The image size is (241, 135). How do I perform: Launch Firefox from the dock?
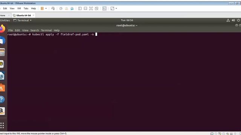click(2, 29)
